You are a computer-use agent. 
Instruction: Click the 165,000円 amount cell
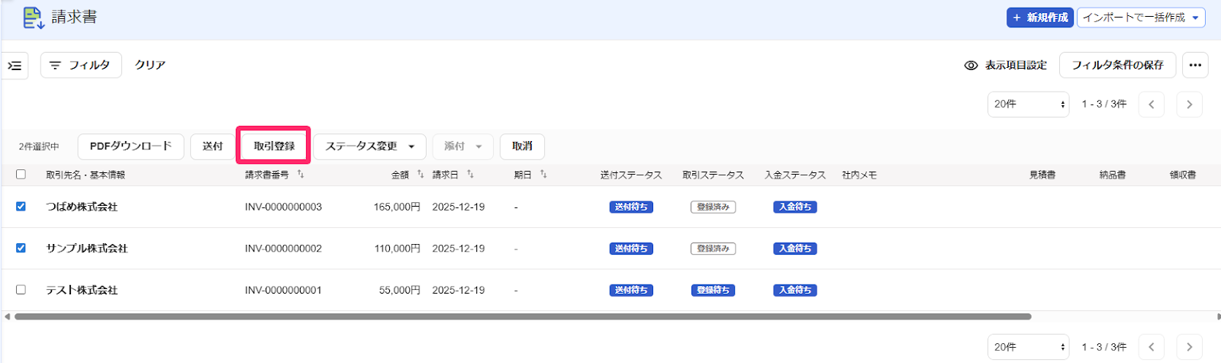397,207
